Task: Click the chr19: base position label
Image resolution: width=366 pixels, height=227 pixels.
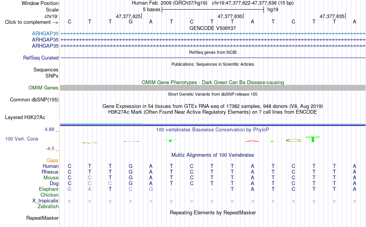Action: point(52,16)
